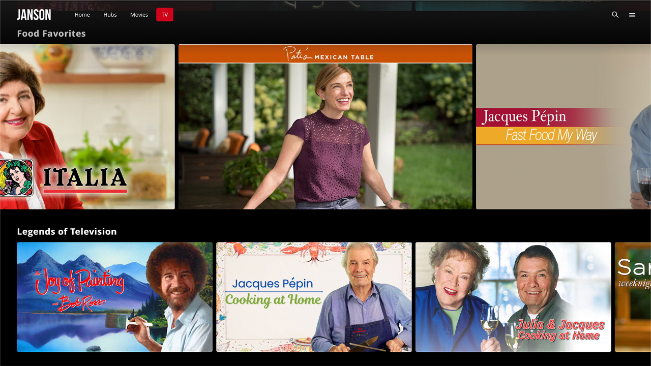Open the Hubs menu item
Viewport: 651px width, 366px height.
pos(110,15)
